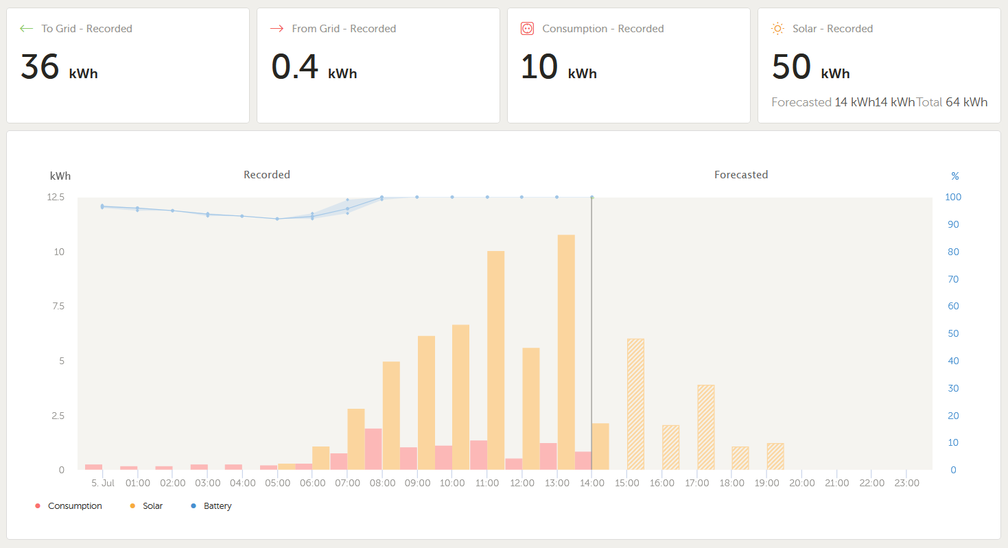
Task: Select the 16:00 forecasted solar bar
Action: (671, 448)
